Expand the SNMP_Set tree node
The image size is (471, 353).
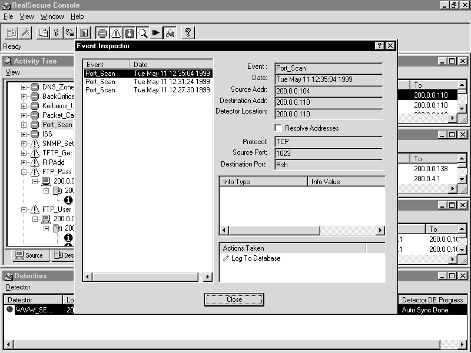click(x=24, y=144)
